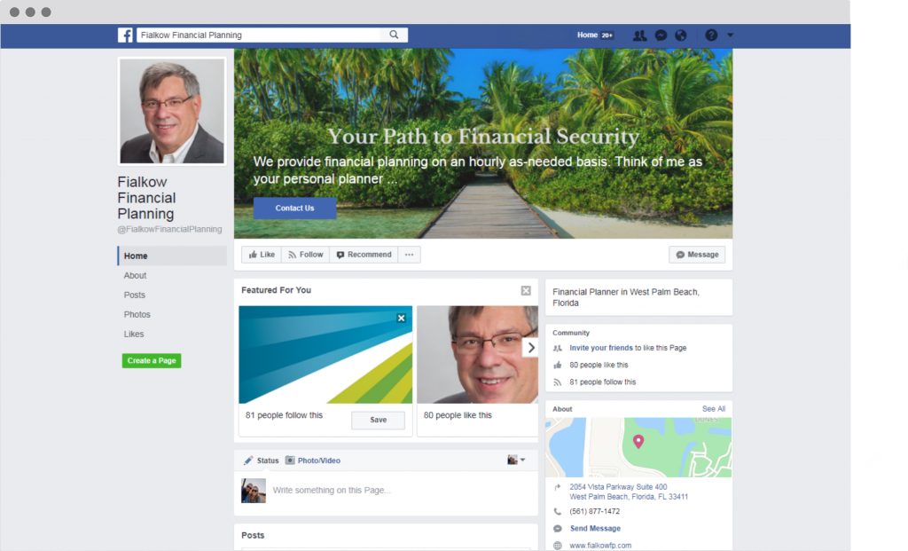Toggle Follow for this page
The height and width of the screenshot is (551, 908).
click(x=306, y=255)
